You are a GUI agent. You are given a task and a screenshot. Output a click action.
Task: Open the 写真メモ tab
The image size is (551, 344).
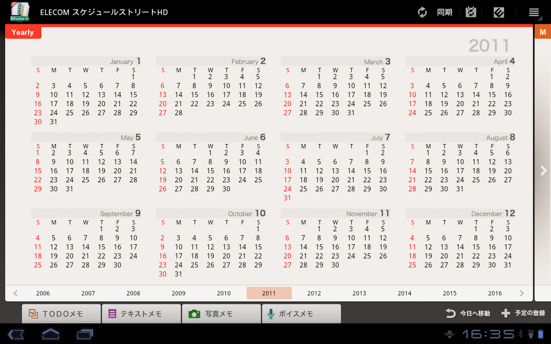point(221,314)
